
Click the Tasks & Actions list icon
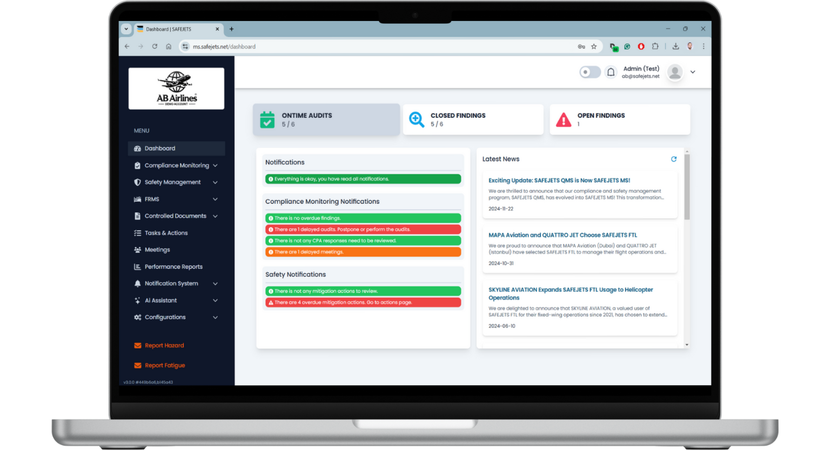[x=137, y=233]
